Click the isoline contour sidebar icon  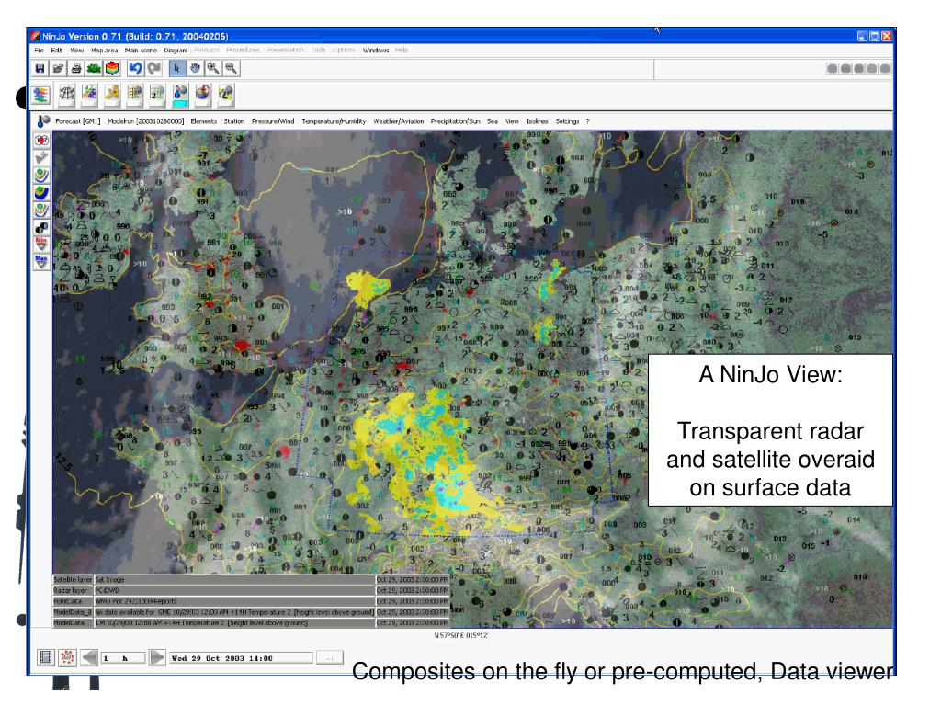click(41, 176)
